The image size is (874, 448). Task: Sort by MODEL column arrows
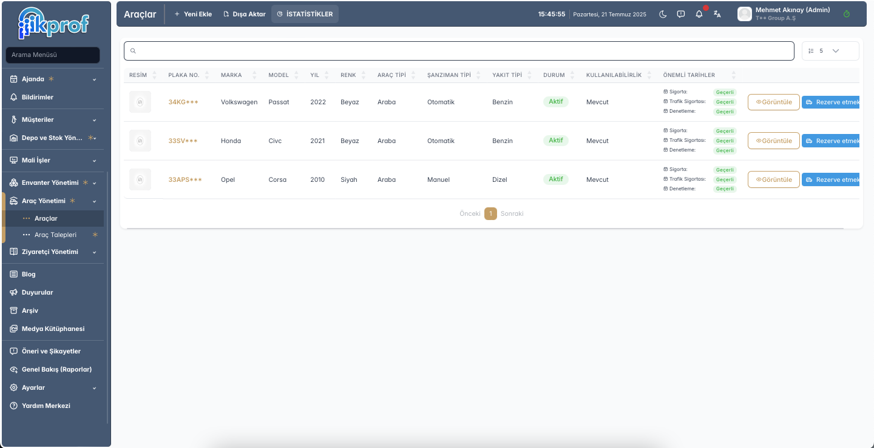coord(296,75)
